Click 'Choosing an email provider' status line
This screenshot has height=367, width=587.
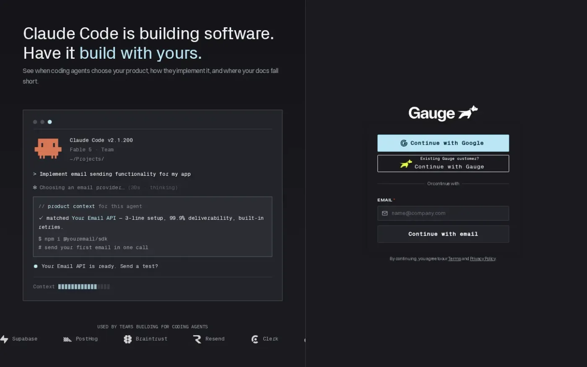105,187
